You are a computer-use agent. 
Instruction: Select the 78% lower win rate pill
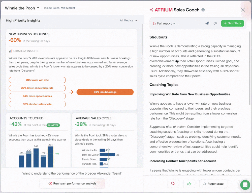37,80
